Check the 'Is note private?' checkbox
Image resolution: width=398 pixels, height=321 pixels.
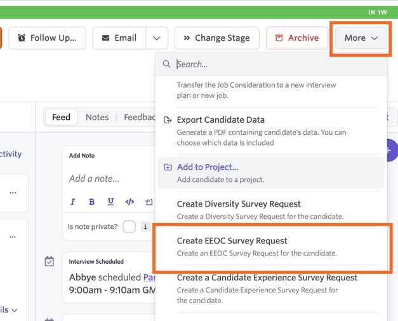129,226
